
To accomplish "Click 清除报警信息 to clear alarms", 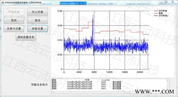I will tap(26, 37).
